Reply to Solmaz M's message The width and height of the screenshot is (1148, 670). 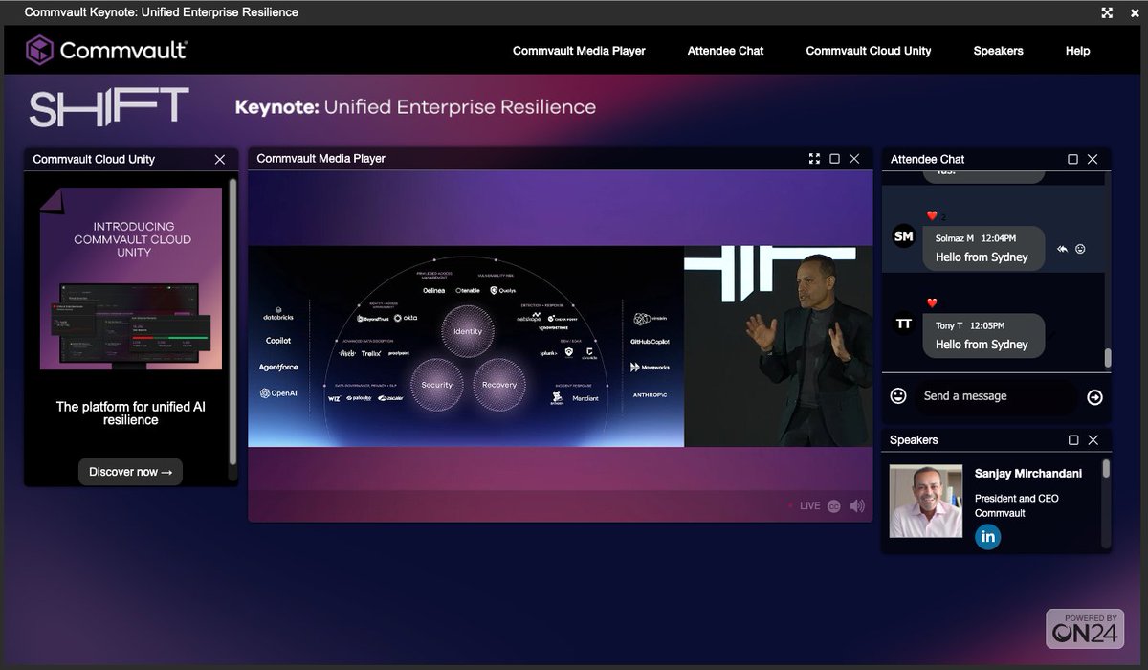click(x=1062, y=249)
